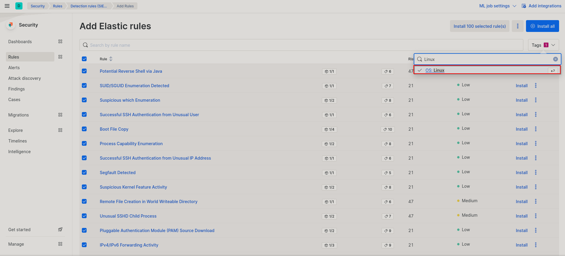
Task: Open the main navigation hamburger menu
Action: (x=7, y=6)
